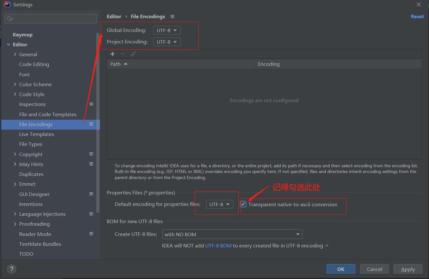Open the UTF-8 BOM hyperlink

point(218,246)
